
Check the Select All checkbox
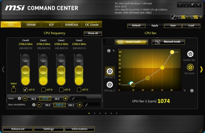click(14, 90)
